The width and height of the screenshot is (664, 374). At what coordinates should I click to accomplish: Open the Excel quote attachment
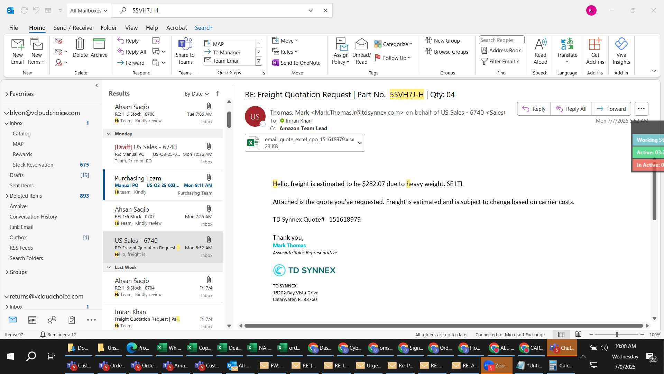pyautogui.click(x=300, y=143)
